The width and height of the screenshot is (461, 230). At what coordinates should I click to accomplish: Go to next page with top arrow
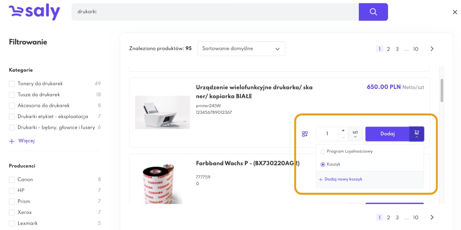(x=432, y=49)
